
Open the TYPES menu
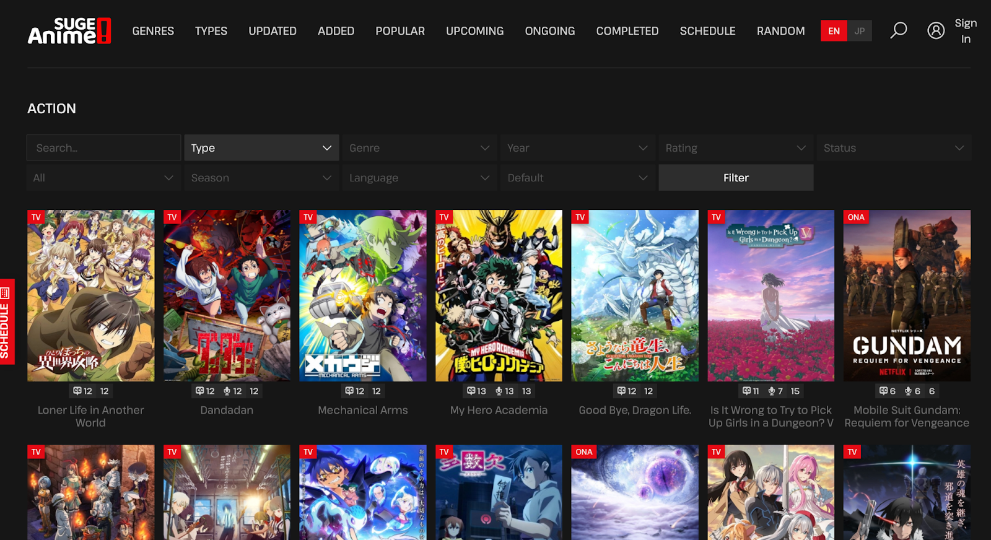click(211, 31)
